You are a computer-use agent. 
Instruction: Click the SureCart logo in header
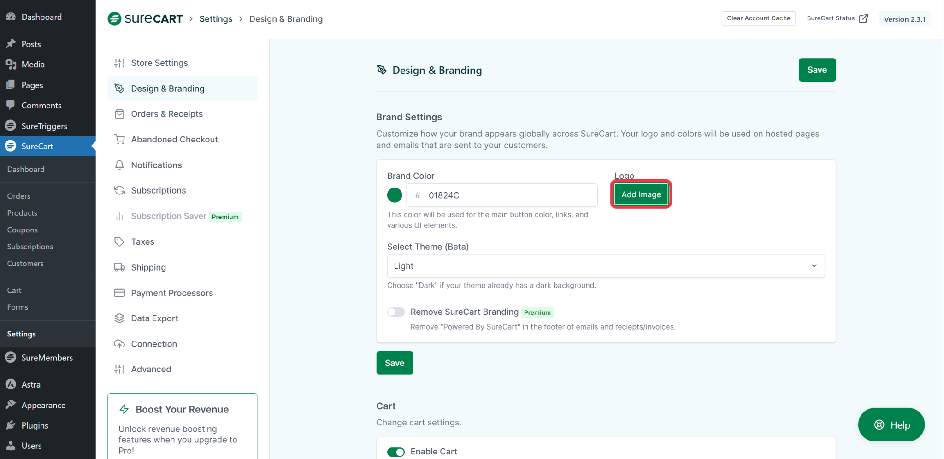click(x=145, y=19)
